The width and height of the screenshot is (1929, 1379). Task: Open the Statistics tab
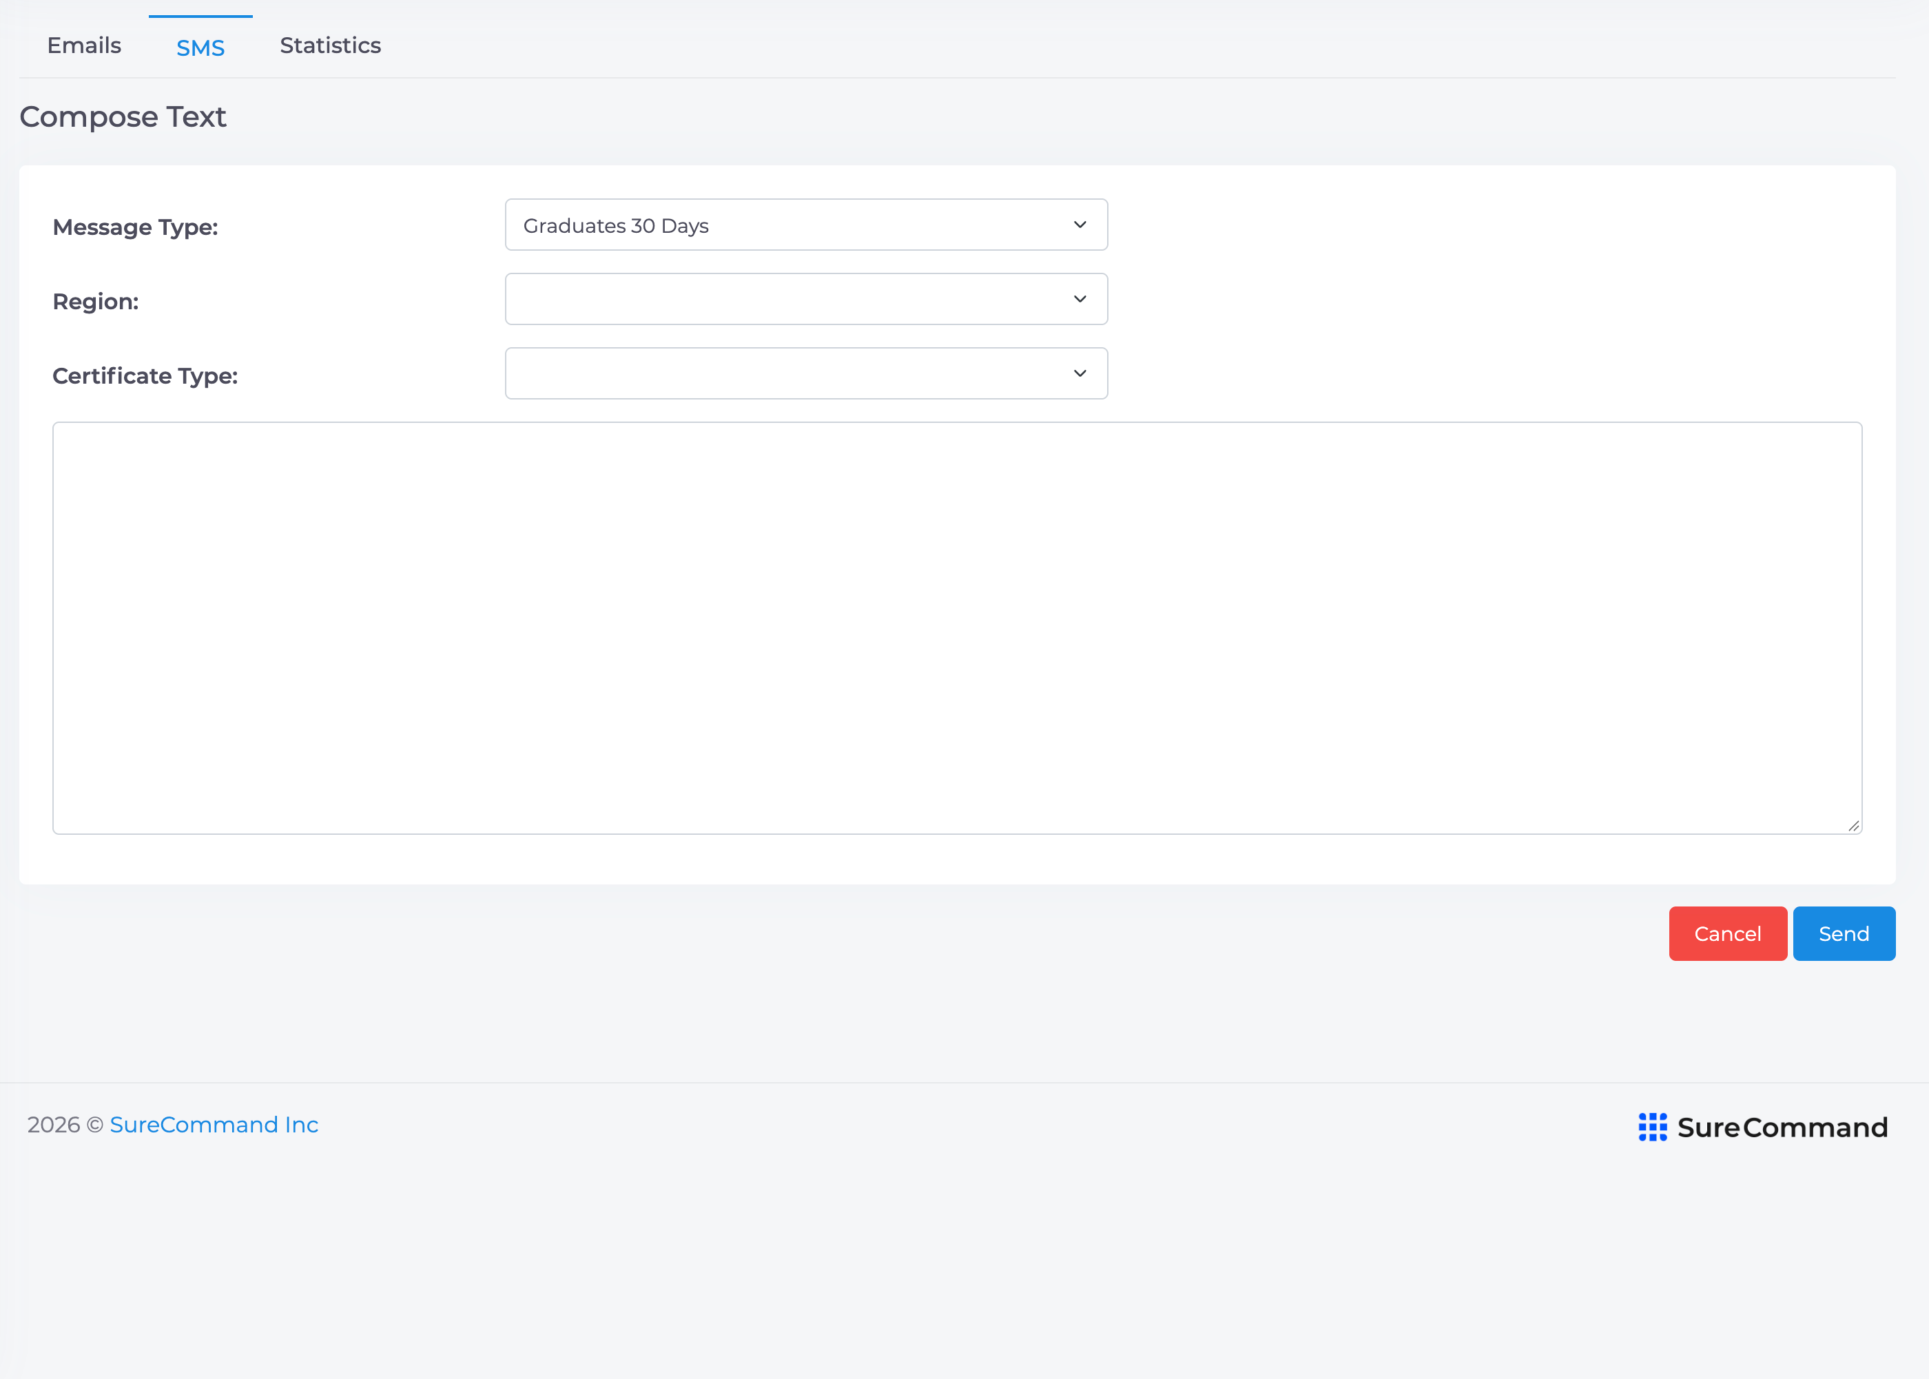(x=330, y=46)
